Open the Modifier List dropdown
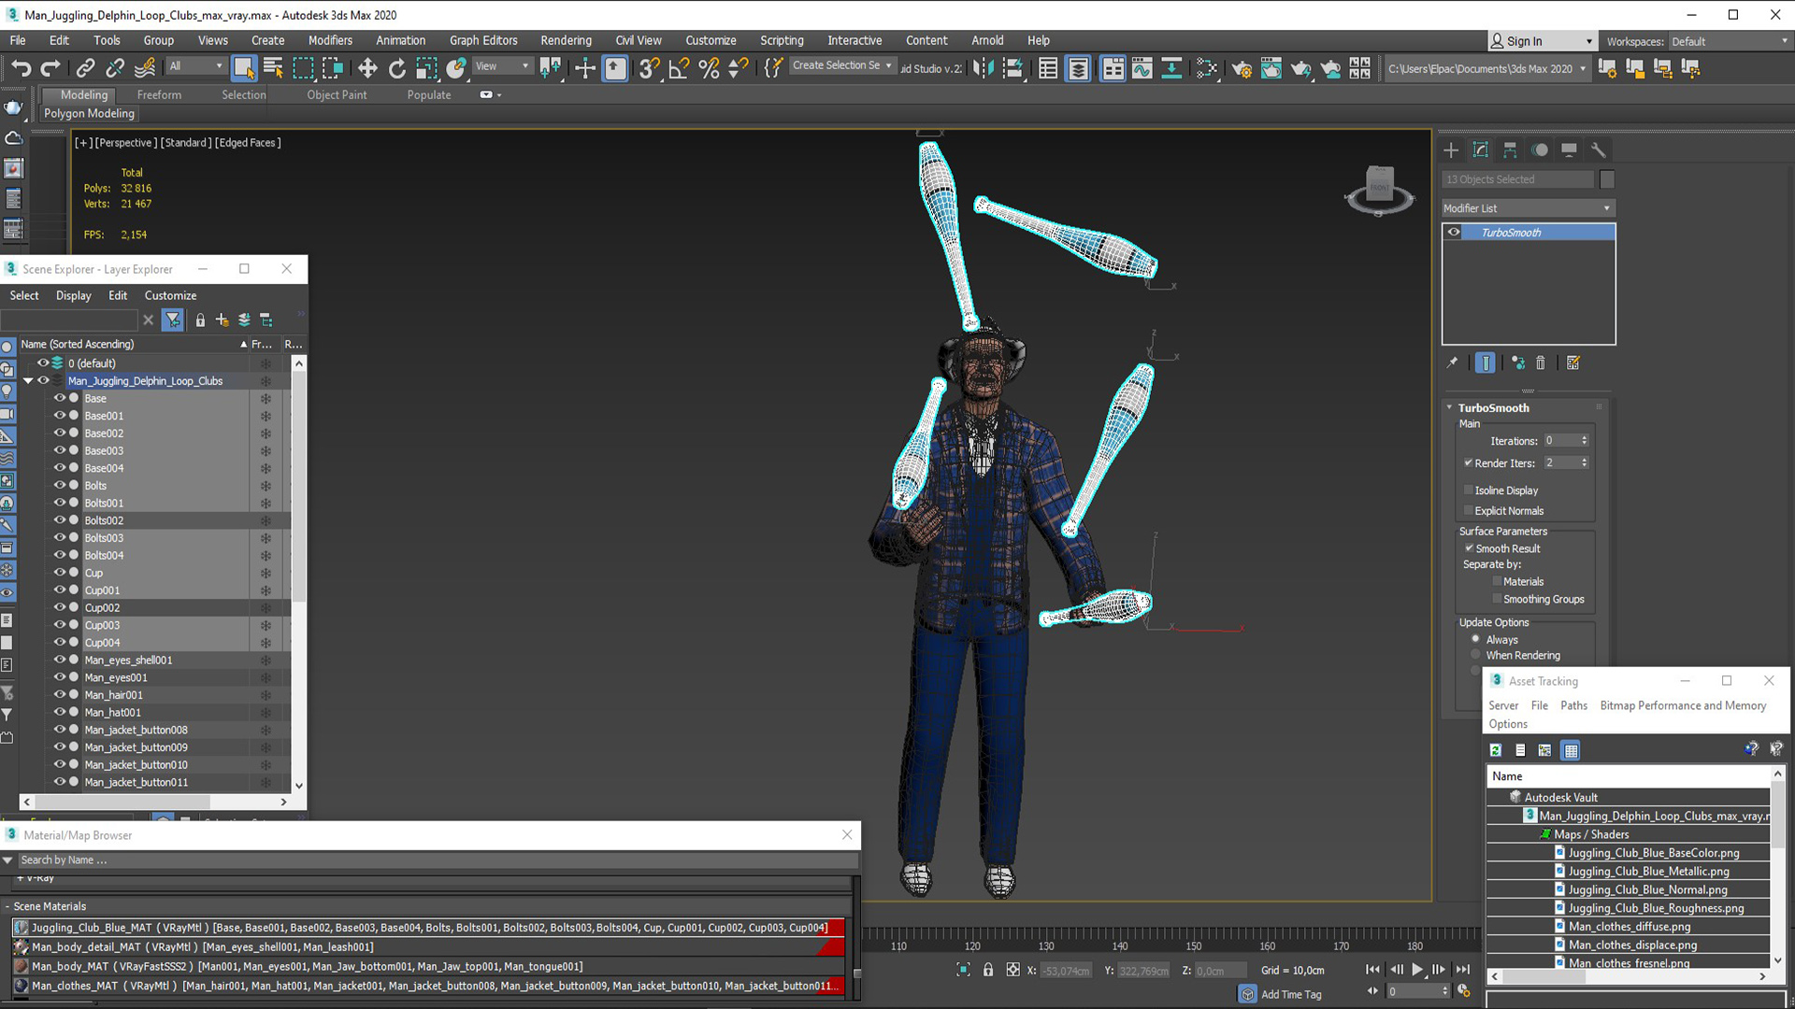 (1528, 208)
